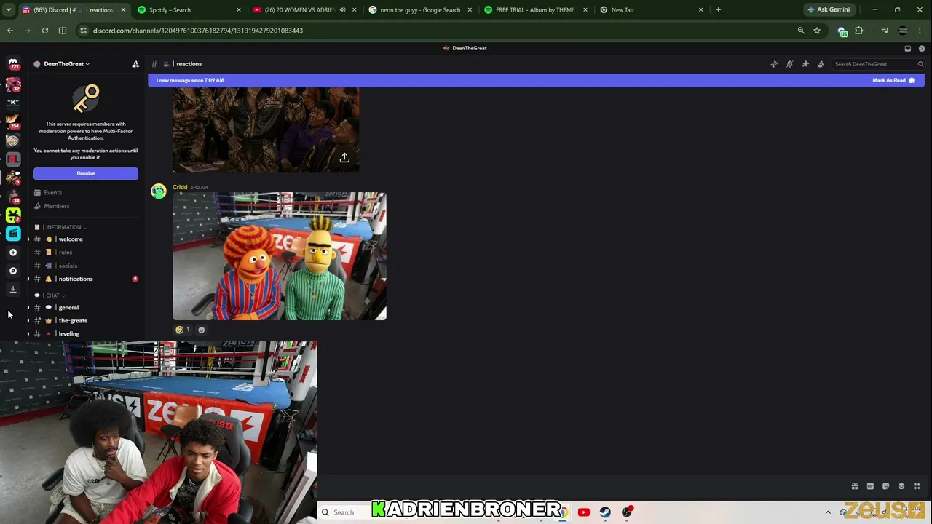Open the general channel
Image resolution: width=932 pixels, height=524 pixels.
[x=86, y=308]
